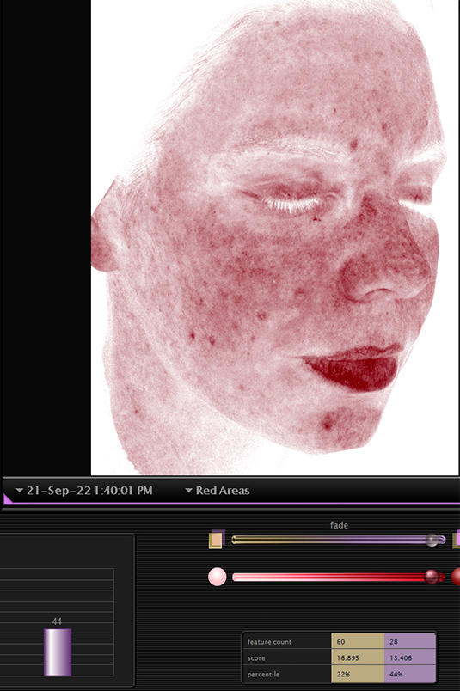Click the score row label
460x691 pixels.
click(x=256, y=658)
